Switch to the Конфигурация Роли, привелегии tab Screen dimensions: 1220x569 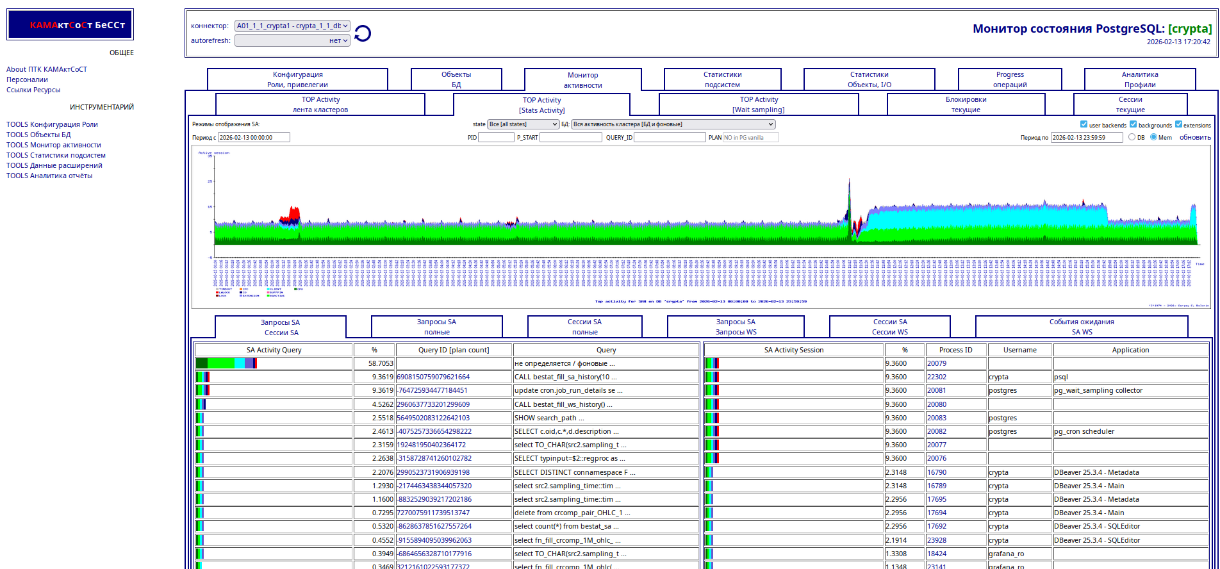tap(297, 79)
